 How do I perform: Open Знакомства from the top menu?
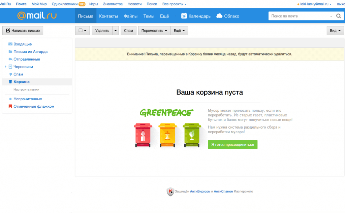click(113, 4)
